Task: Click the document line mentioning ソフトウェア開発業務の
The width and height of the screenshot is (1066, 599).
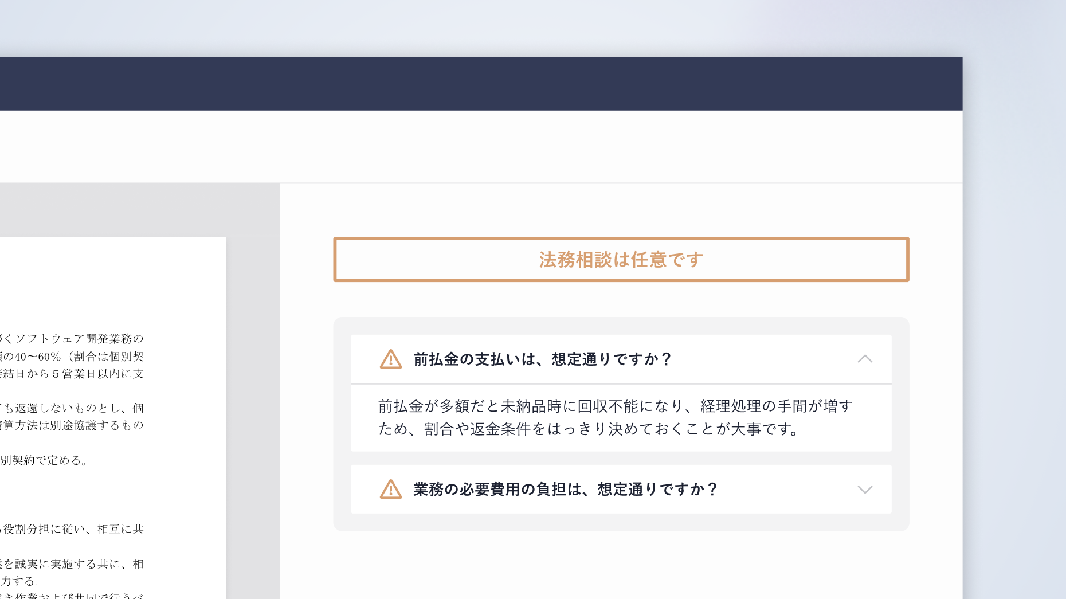Action: 72,339
